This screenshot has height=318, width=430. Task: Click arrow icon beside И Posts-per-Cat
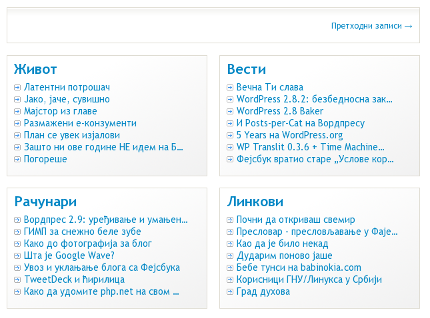click(x=230, y=124)
